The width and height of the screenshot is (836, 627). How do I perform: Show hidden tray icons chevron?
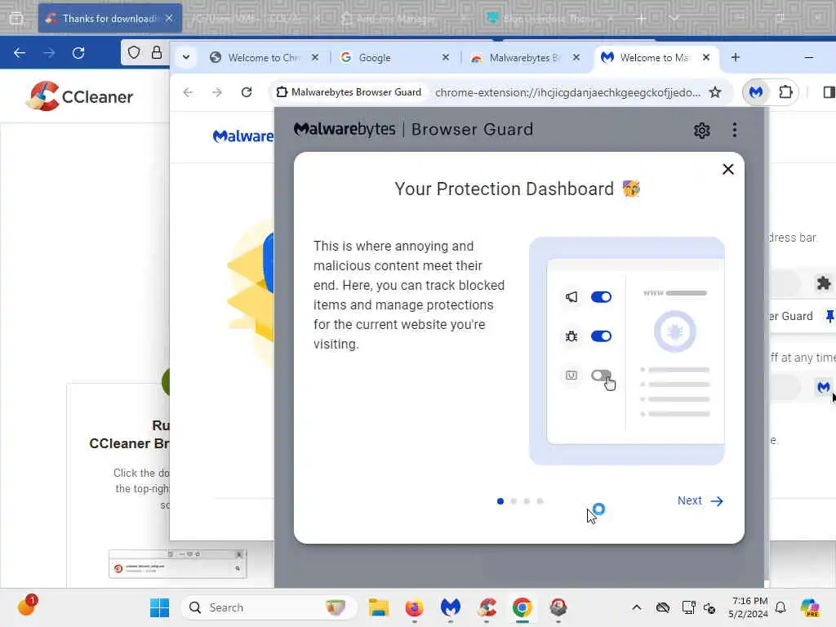(637, 607)
